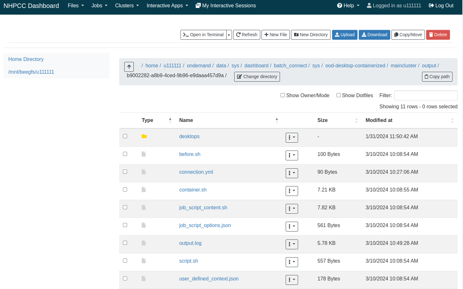The width and height of the screenshot is (463, 289).
Task: Click the desktops folder icon
Action: tap(144, 136)
